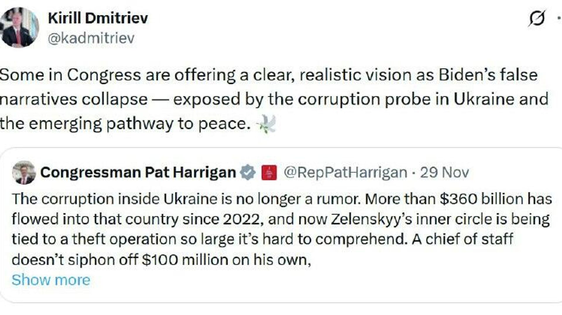Click the line 'doesn't siphon off $100 million'
This screenshot has height=315, width=562.
pos(161,259)
